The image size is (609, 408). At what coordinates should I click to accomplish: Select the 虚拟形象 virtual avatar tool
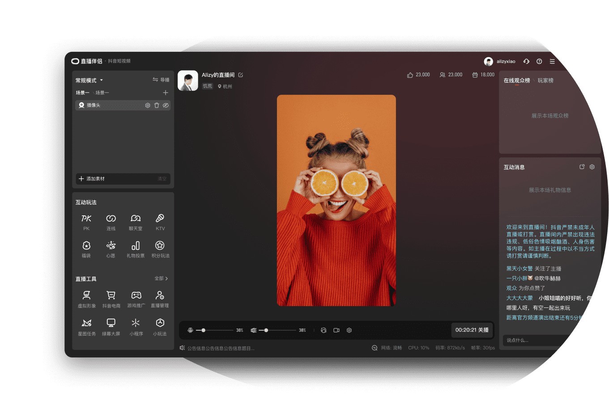86,295
